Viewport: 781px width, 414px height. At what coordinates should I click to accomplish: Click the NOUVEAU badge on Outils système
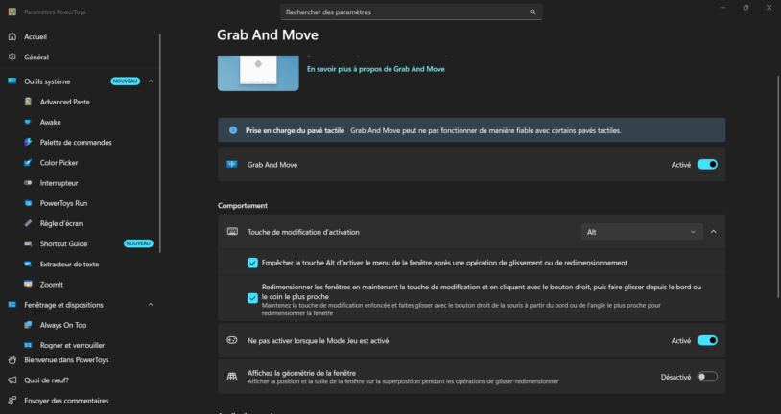click(x=125, y=81)
